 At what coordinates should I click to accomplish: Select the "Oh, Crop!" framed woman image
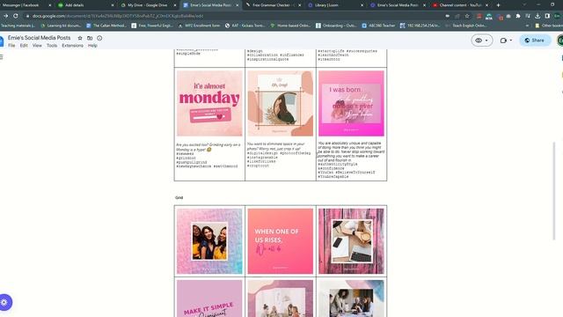(x=280, y=103)
